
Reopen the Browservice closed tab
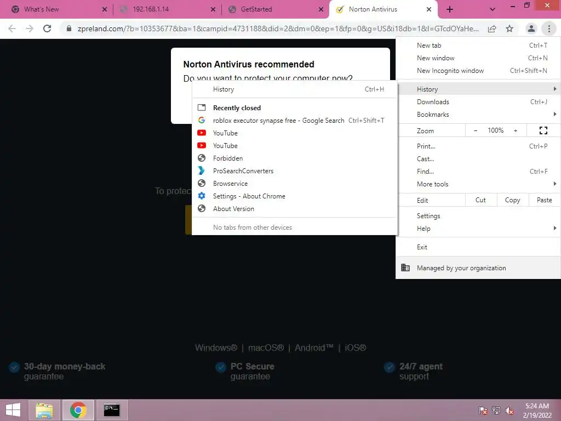295,184
